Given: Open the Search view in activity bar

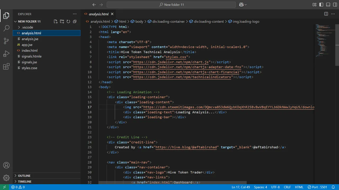Looking at the screenshot, I should coord(6,28).
